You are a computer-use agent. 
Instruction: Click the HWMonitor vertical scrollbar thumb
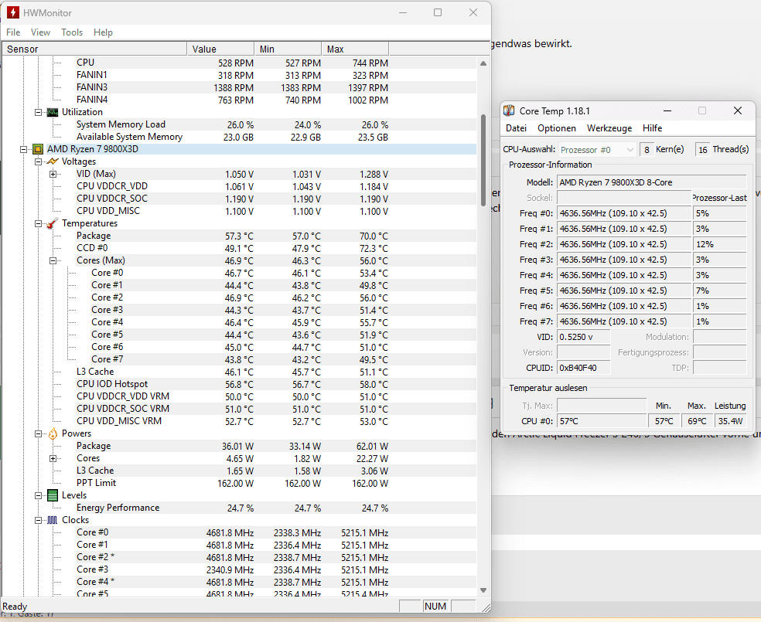(x=483, y=160)
